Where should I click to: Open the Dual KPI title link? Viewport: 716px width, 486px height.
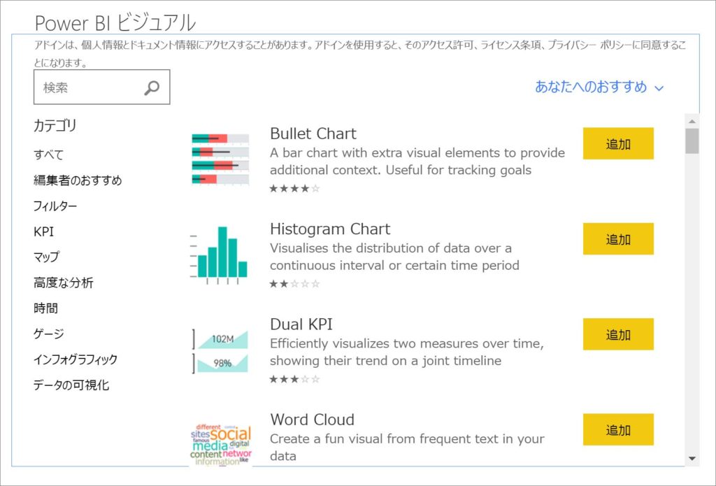point(301,324)
